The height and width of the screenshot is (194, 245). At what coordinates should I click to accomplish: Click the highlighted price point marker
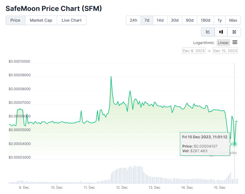coord(234,144)
